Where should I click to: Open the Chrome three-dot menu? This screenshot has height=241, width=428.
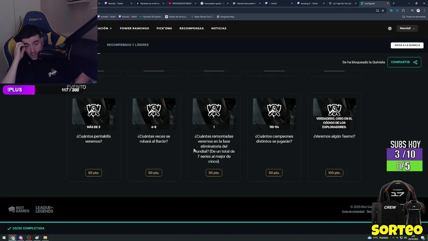coord(424,10)
